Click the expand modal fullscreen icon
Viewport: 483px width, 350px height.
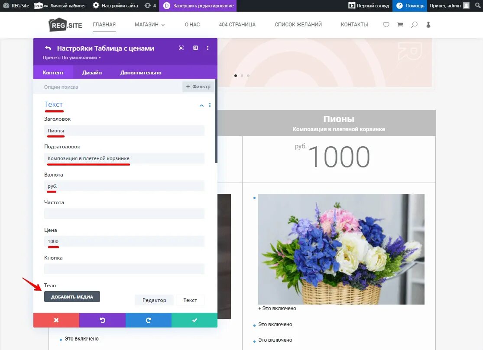coord(182,48)
